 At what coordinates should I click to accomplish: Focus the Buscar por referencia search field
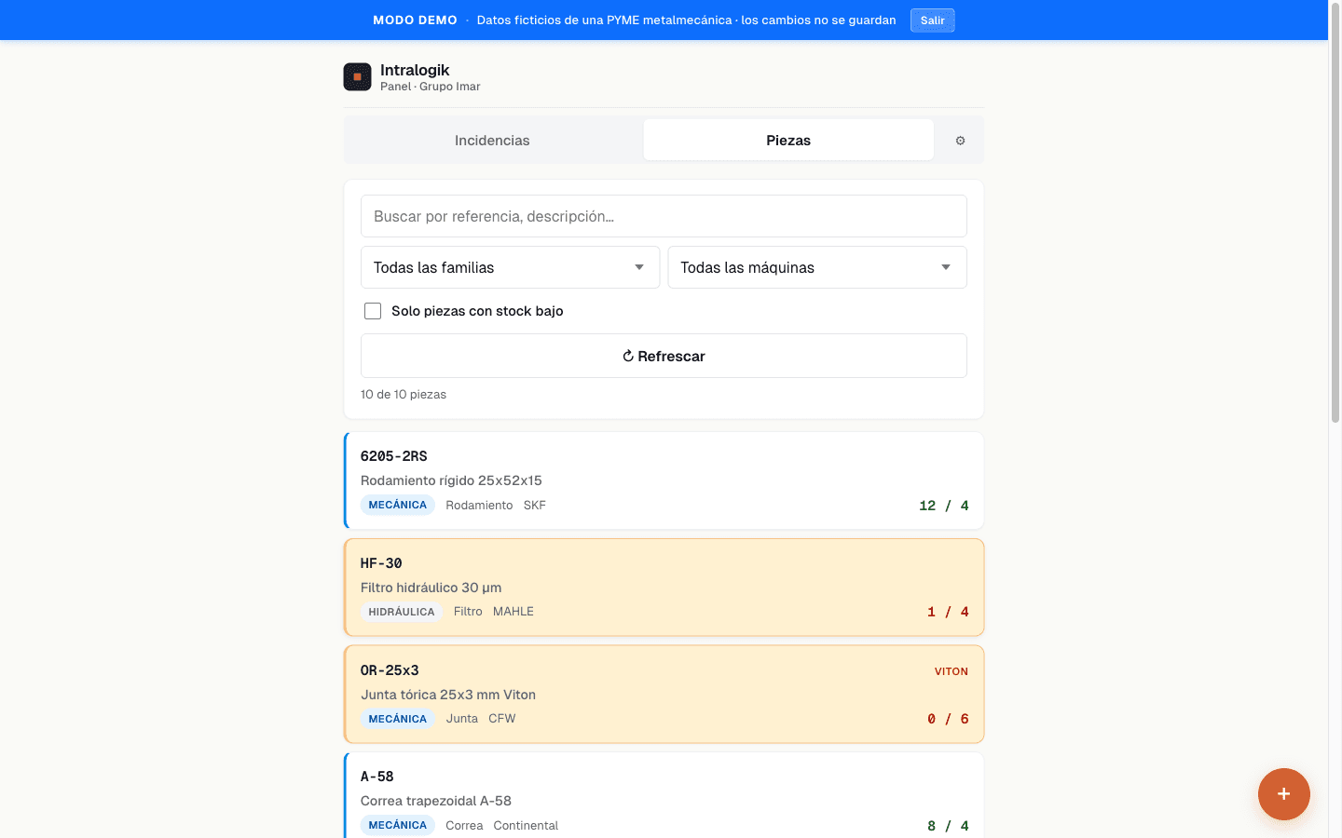tap(664, 216)
